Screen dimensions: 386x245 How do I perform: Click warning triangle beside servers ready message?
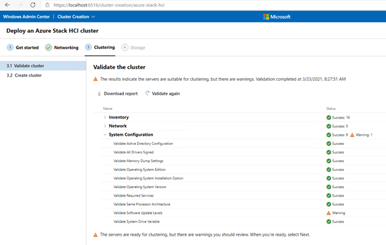pos(95,235)
